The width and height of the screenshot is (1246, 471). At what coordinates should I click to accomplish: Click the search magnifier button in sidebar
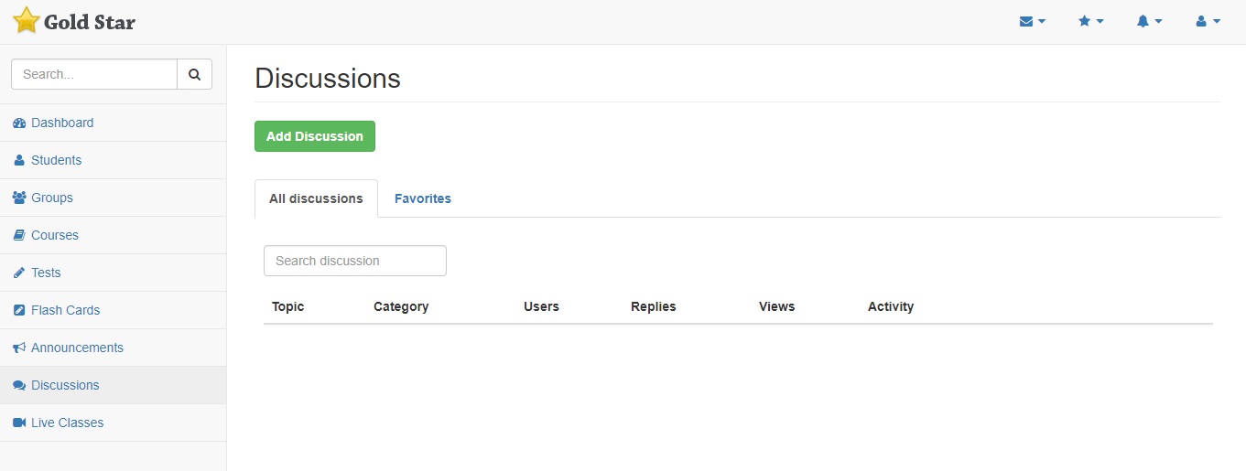pyautogui.click(x=194, y=75)
